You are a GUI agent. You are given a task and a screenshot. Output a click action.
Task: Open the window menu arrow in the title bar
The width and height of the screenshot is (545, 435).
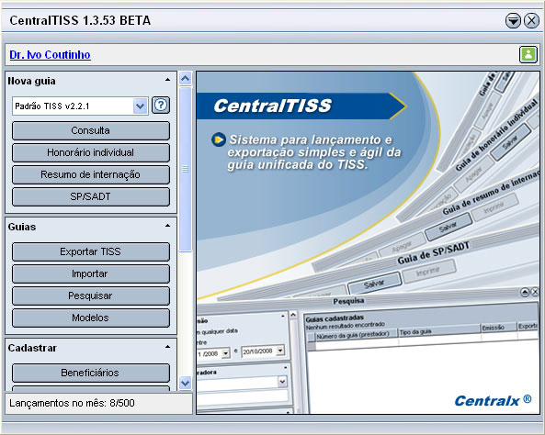pyautogui.click(x=513, y=21)
